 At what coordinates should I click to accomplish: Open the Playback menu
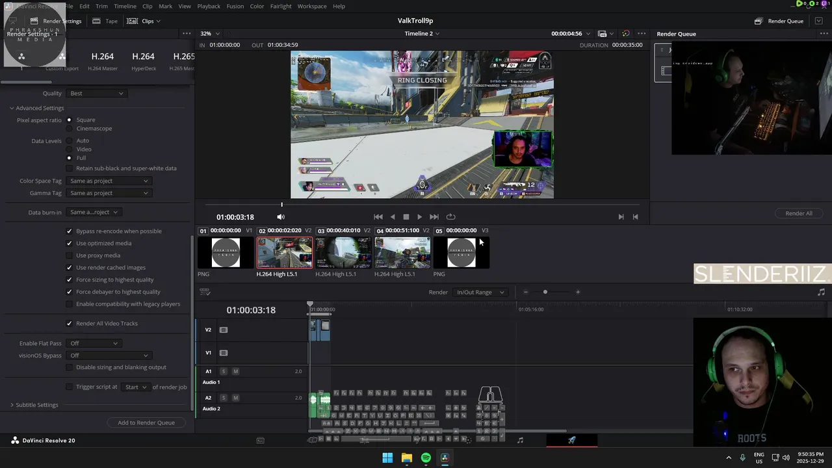click(x=209, y=6)
